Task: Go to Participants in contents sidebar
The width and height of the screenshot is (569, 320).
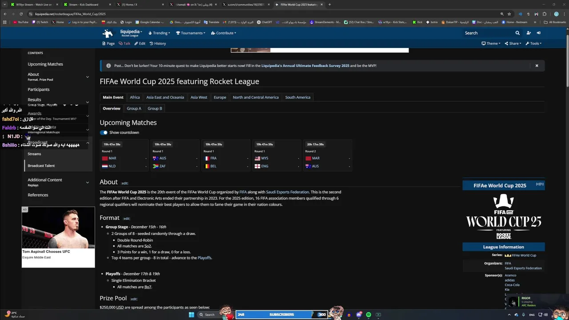Action: [39, 89]
